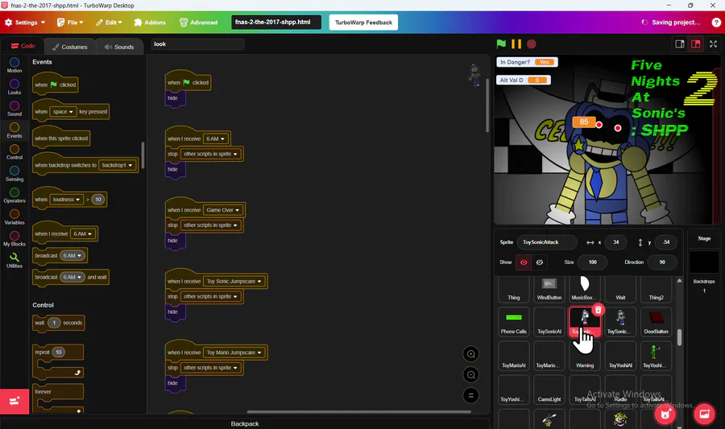This screenshot has width=725, height=429.
Task: Select the Sound block category
Action: pos(14,109)
